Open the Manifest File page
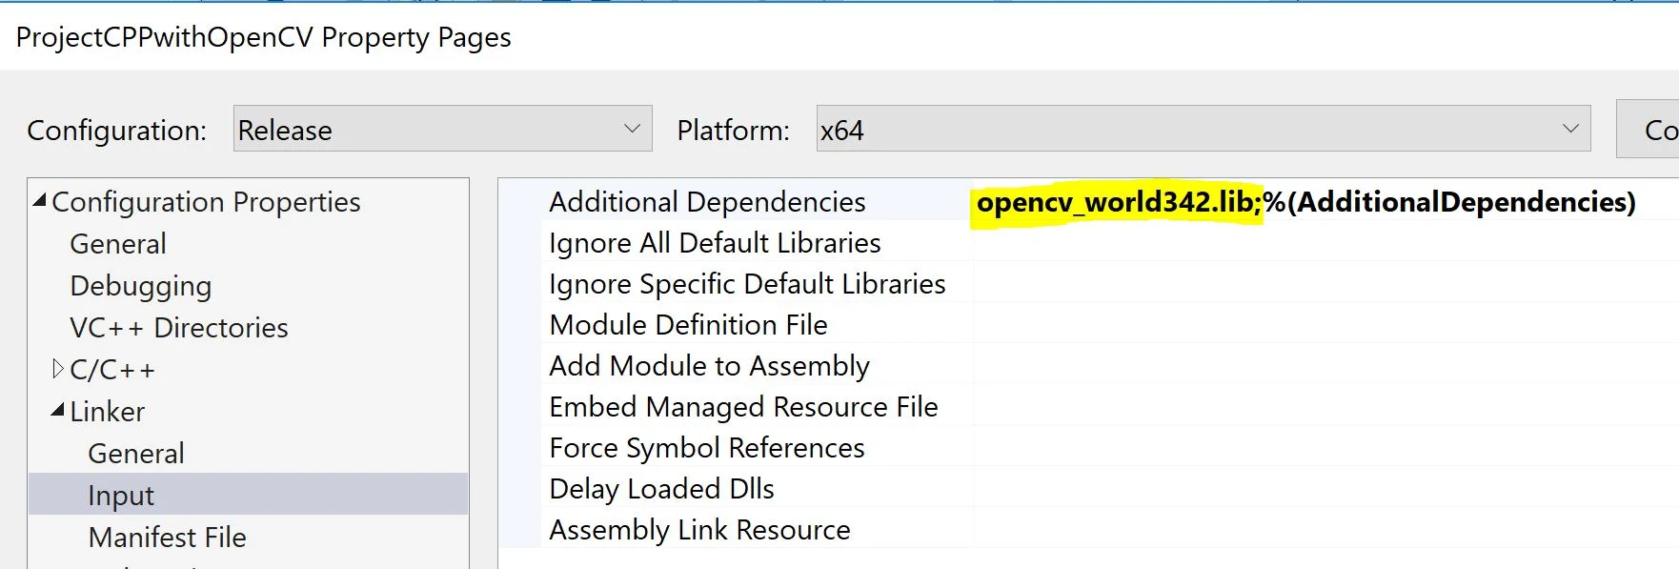Image resolution: width=1679 pixels, height=569 pixels. 168,538
